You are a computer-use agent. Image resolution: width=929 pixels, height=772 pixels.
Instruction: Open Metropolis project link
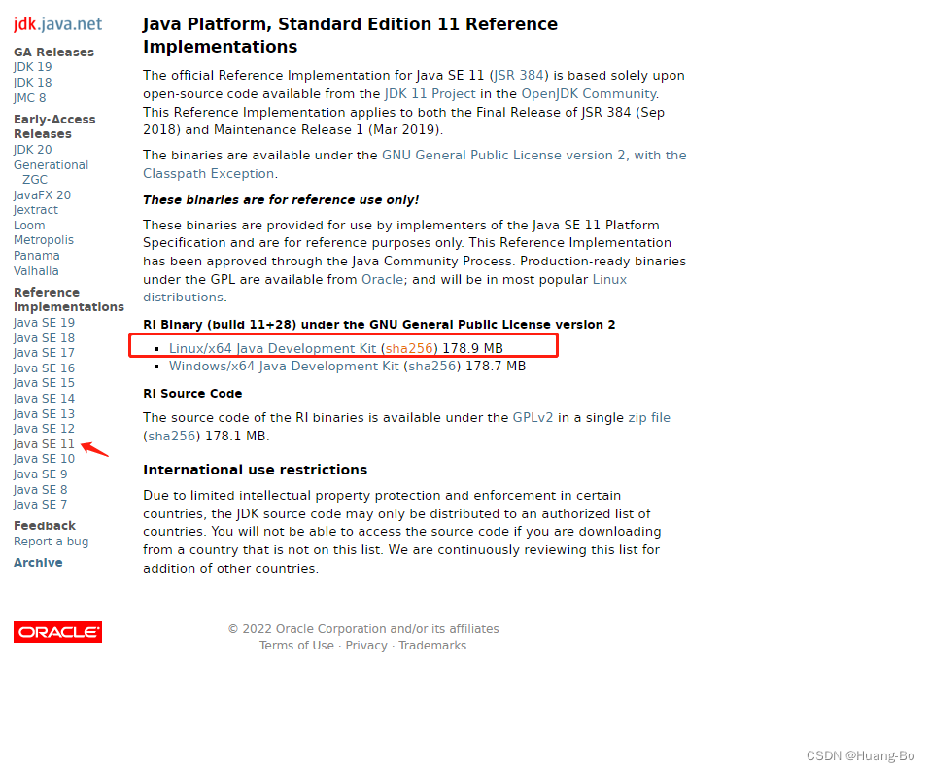tap(44, 240)
